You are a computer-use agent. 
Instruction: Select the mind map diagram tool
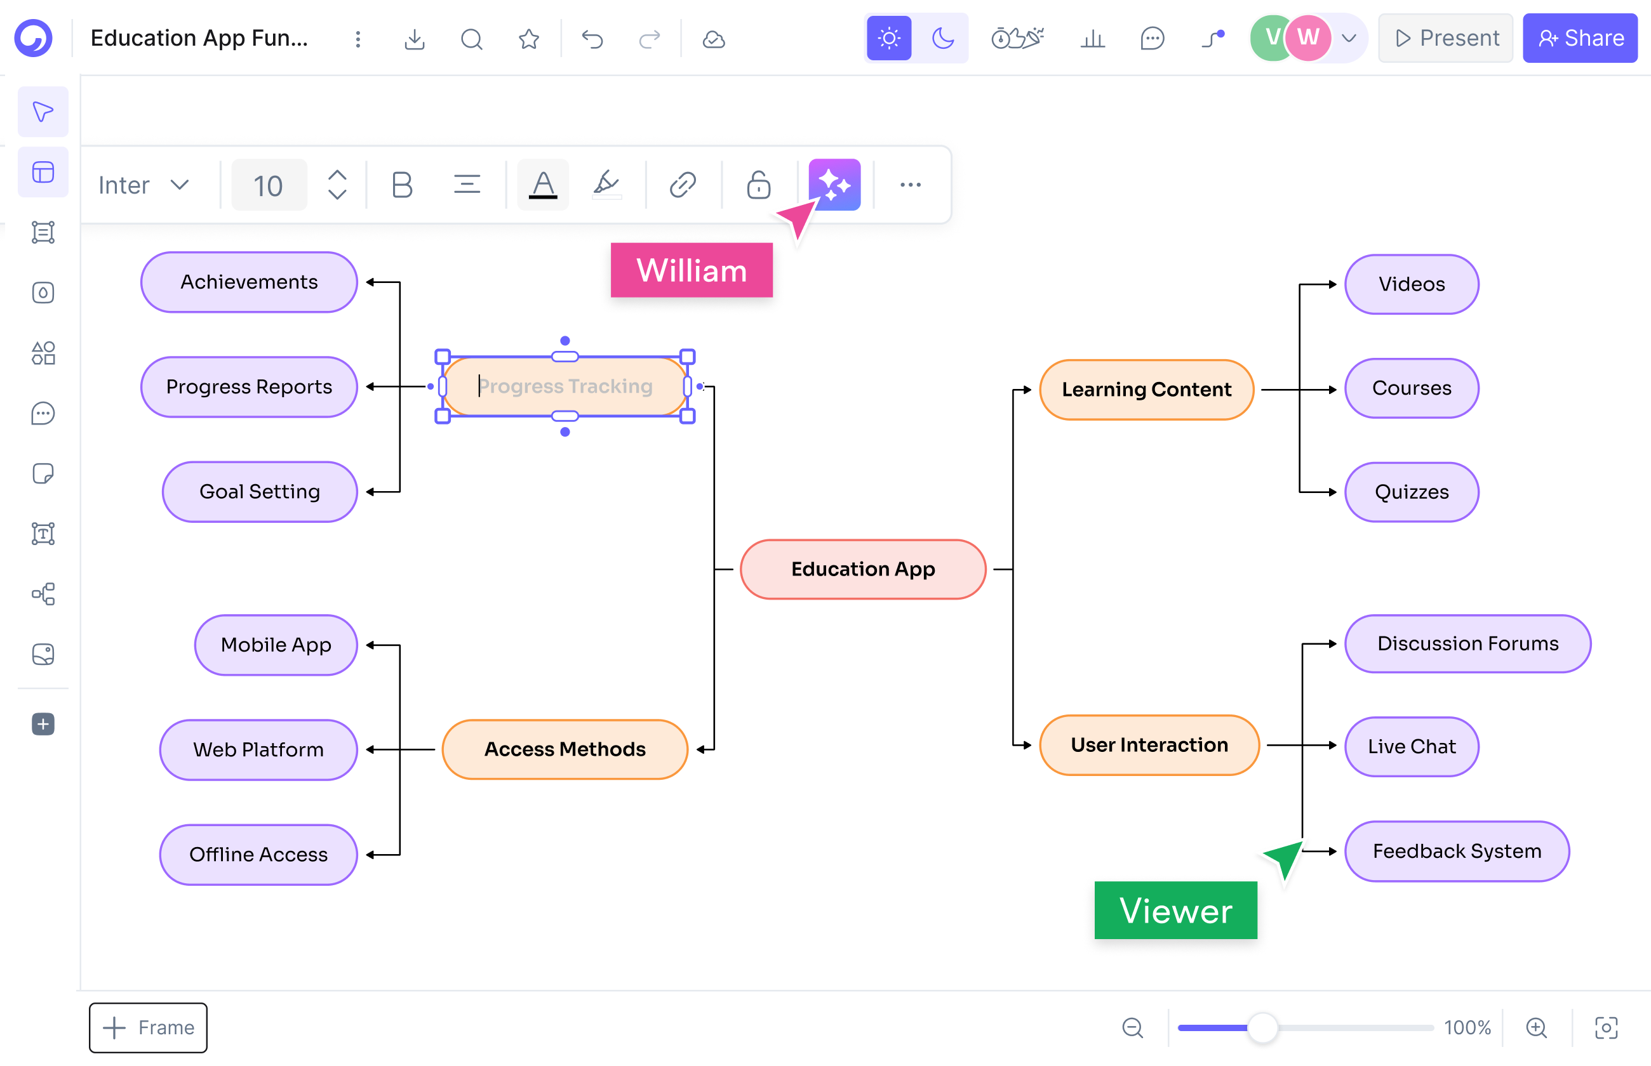coord(43,594)
